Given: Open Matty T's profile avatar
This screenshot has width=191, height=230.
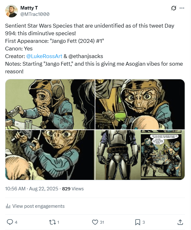Looking at the screenshot, I should [x=11, y=11].
